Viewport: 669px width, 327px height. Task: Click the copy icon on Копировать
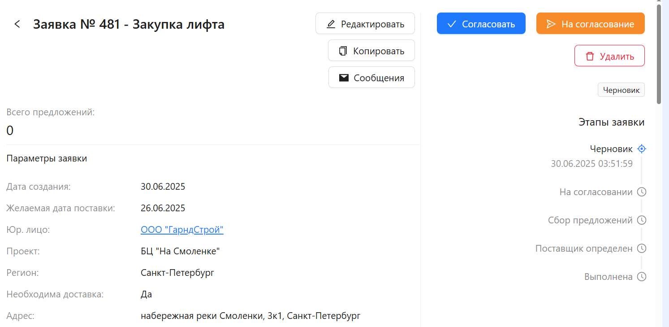coord(343,51)
